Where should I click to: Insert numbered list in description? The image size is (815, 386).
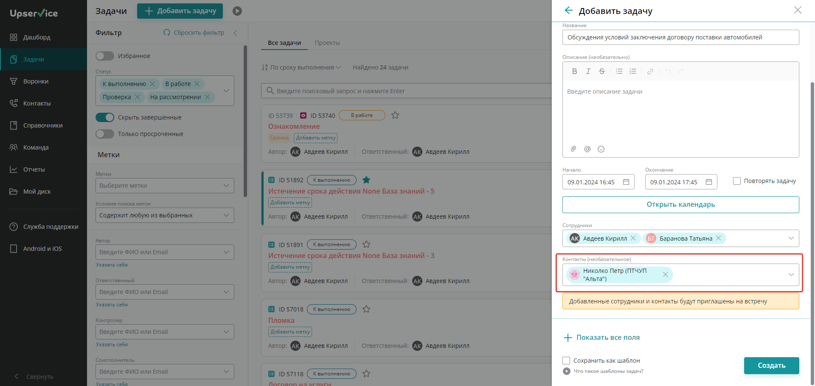pyautogui.click(x=633, y=71)
